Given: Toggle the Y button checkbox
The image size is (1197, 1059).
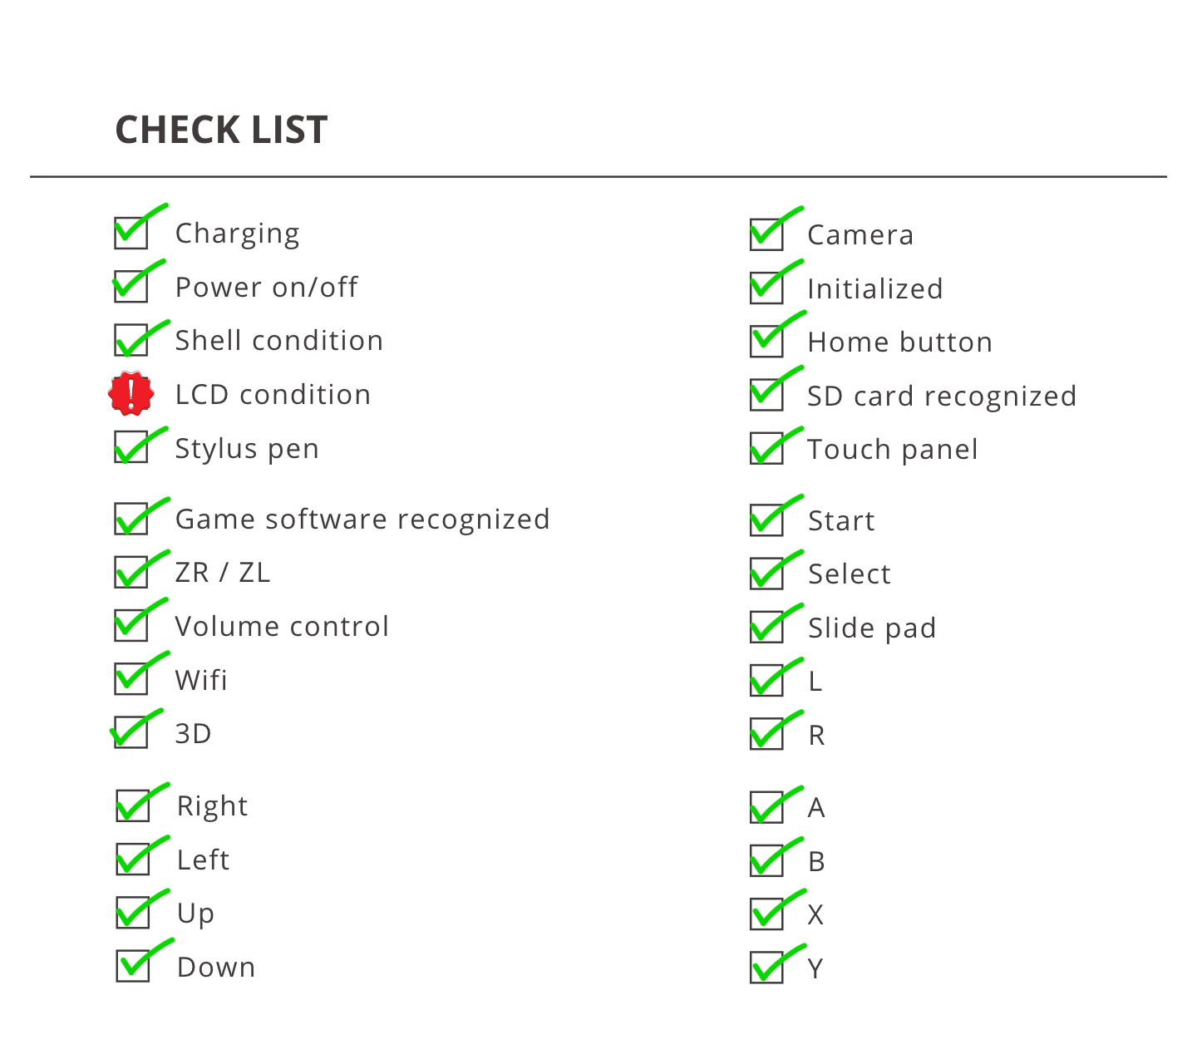Looking at the screenshot, I should click(x=766, y=968).
